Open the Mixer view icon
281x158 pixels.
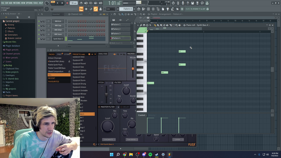[x=153, y=9]
